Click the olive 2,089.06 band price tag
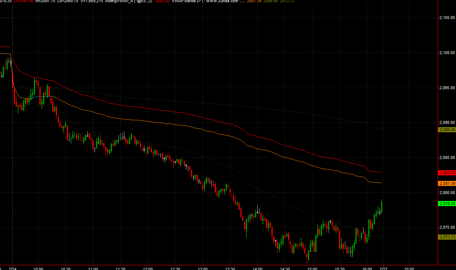Image resolution: width=456 pixels, height=270 pixels. [446, 130]
